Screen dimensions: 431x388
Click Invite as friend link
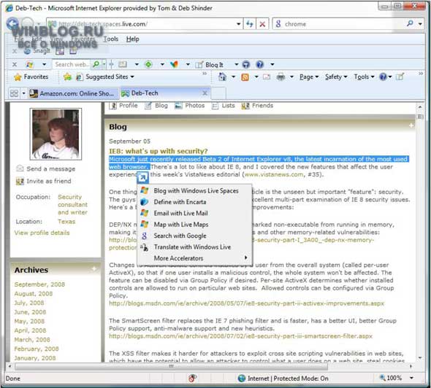[49, 181]
